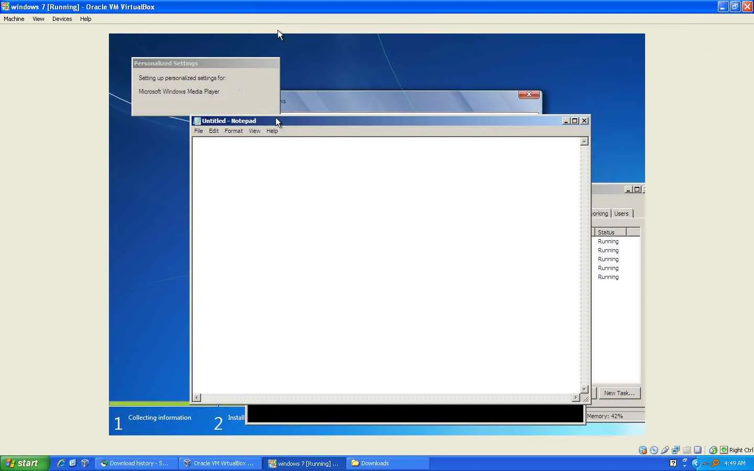Restore down the VirtualBox window
754x471 pixels.
click(735, 7)
